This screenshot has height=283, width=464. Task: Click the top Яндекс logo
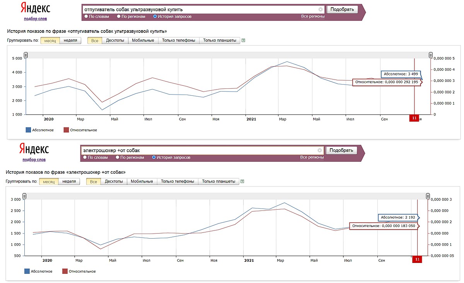point(35,8)
